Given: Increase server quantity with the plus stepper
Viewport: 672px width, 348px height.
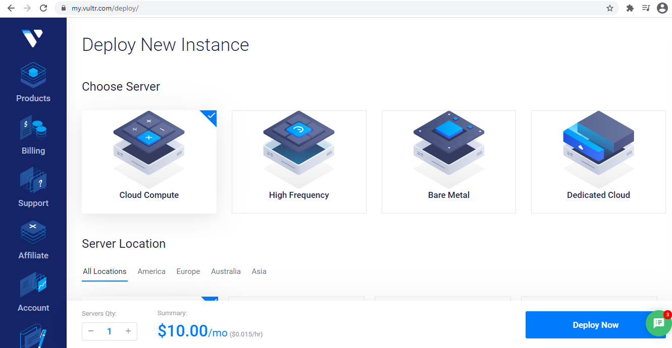Looking at the screenshot, I should tap(128, 331).
